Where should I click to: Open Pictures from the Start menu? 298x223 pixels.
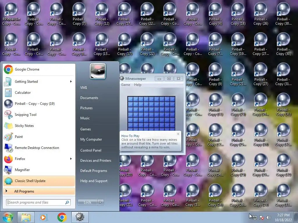pyautogui.click(x=86, y=108)
